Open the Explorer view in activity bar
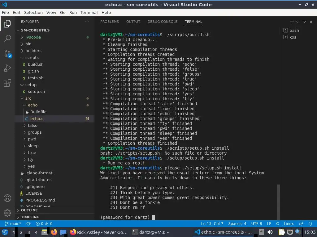 tap(7, 24)
